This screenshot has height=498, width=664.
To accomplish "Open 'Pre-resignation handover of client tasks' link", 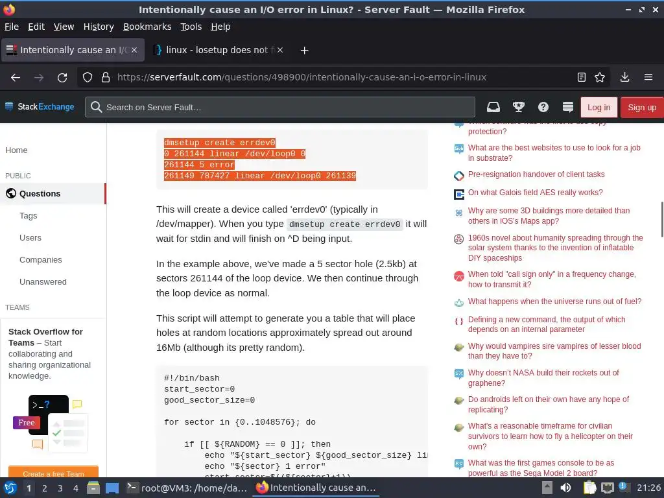I will coord(536,174).
